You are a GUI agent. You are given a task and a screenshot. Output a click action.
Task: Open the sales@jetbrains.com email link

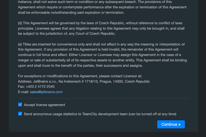click(x=46, y=92)
